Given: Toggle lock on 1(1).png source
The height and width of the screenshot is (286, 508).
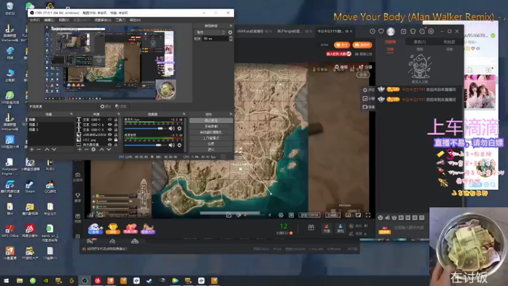Looking at the screenshot, I should [x=116, y=139].
